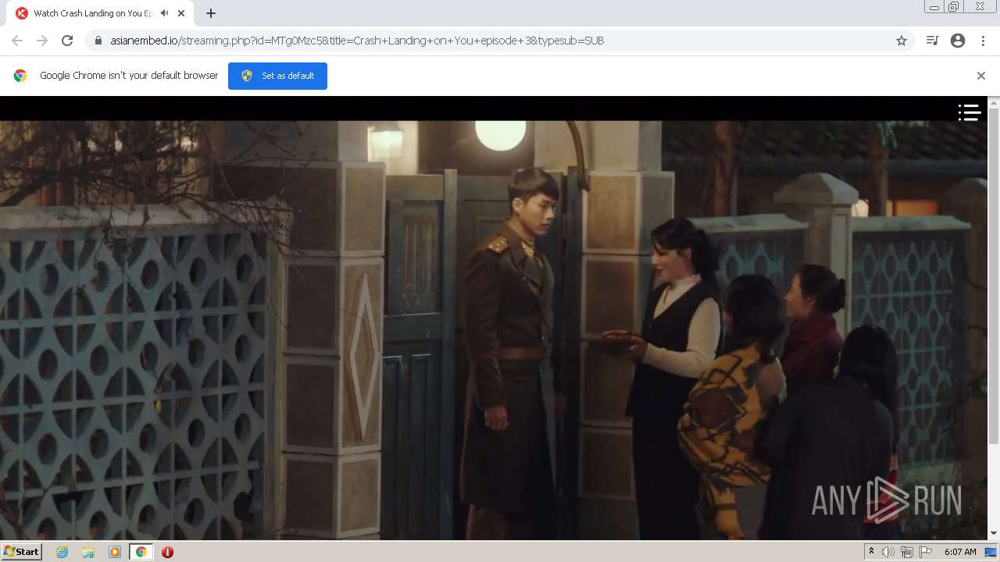Switch to Chrome in the taskbar

coord(141,552)
